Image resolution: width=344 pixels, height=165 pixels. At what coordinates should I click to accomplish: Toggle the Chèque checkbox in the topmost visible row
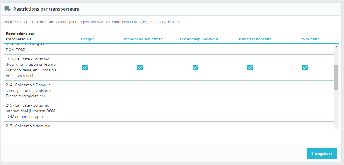pos(85,44)
